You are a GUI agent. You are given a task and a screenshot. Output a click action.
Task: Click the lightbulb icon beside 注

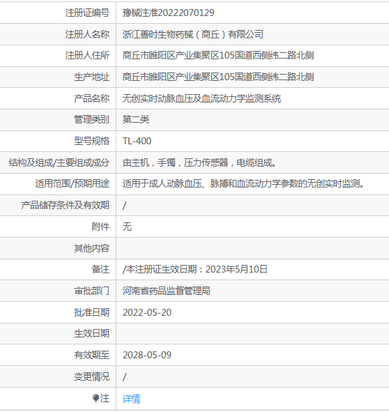click(96, 398)
